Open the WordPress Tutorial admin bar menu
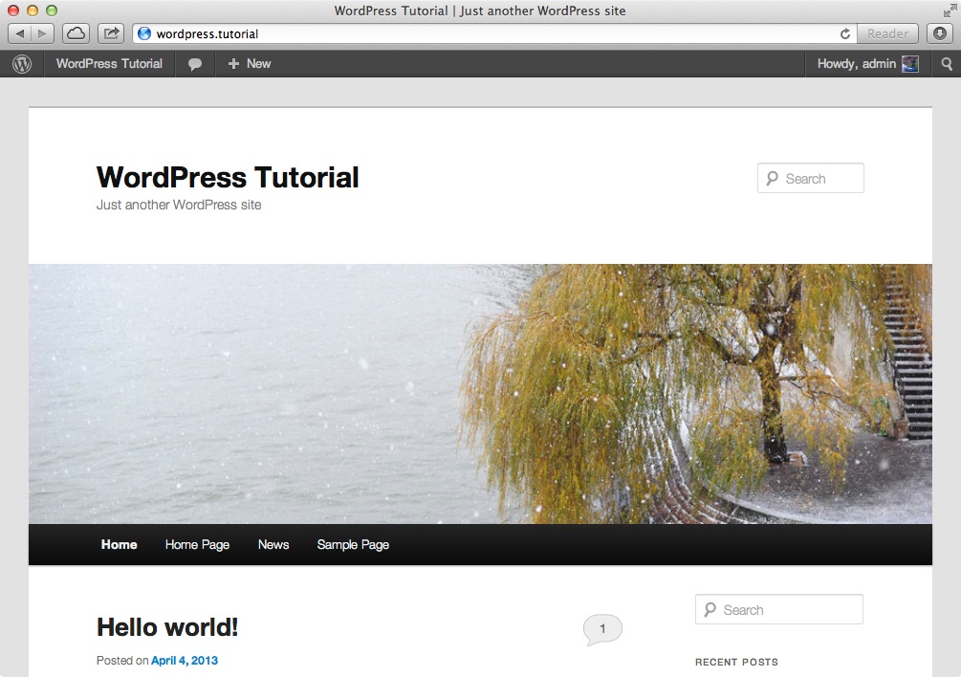961x677 pixels. coord(109,64)
